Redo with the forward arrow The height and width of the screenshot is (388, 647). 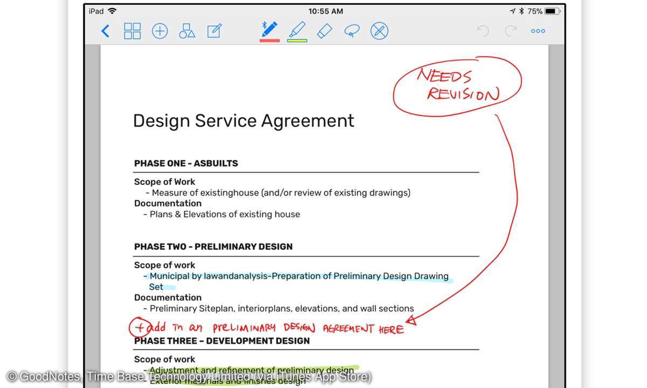(510, 31)
